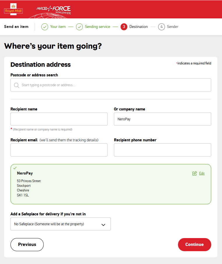Click the Continue button
This screenshot has height=264, width=222.
pos(194,244)
